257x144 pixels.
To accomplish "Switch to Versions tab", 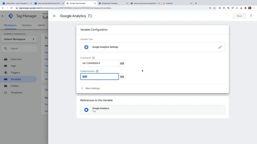I will click(x=27, y=25).
